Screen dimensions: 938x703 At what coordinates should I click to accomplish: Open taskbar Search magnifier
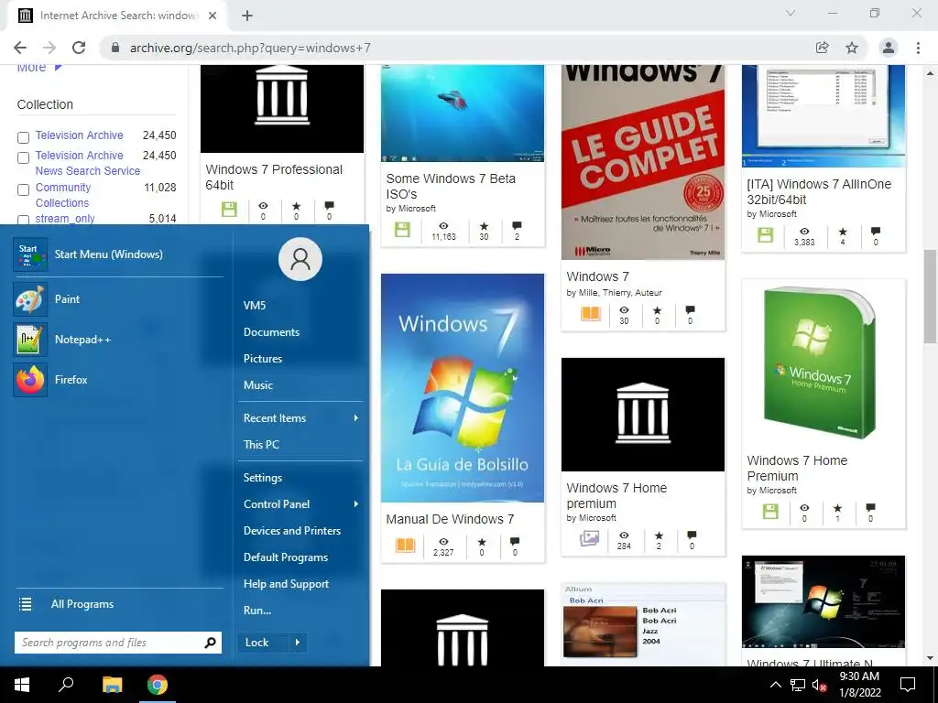[x=66, y=685]
